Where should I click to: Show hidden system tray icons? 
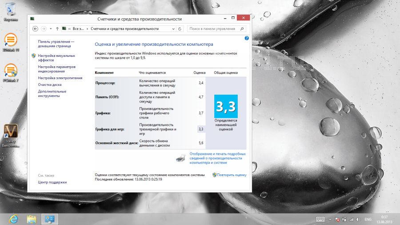(330, 219)
